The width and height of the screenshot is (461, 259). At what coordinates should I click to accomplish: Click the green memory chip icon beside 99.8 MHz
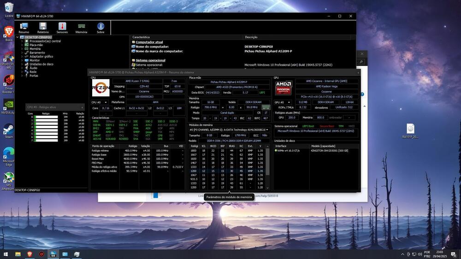tap(266, 107)
